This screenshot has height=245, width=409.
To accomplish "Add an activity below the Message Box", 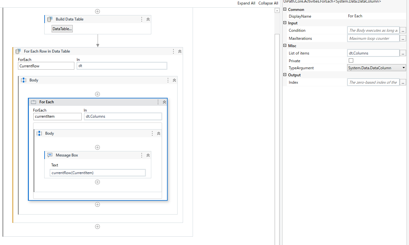I will (97, 182).
